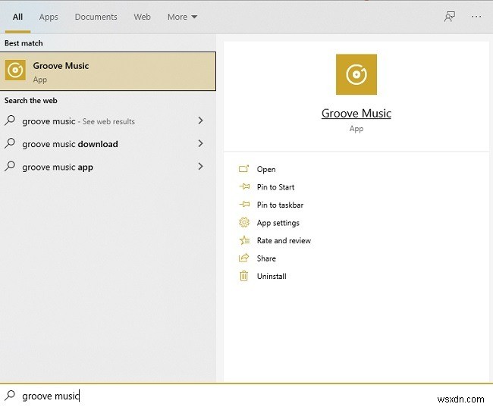Click the magnifier icon in search box
This screenshot has width=493, height=407.
pyautogui.click(x=10, y=395)
